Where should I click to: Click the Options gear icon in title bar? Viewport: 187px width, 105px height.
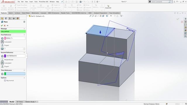coord(97,2)
